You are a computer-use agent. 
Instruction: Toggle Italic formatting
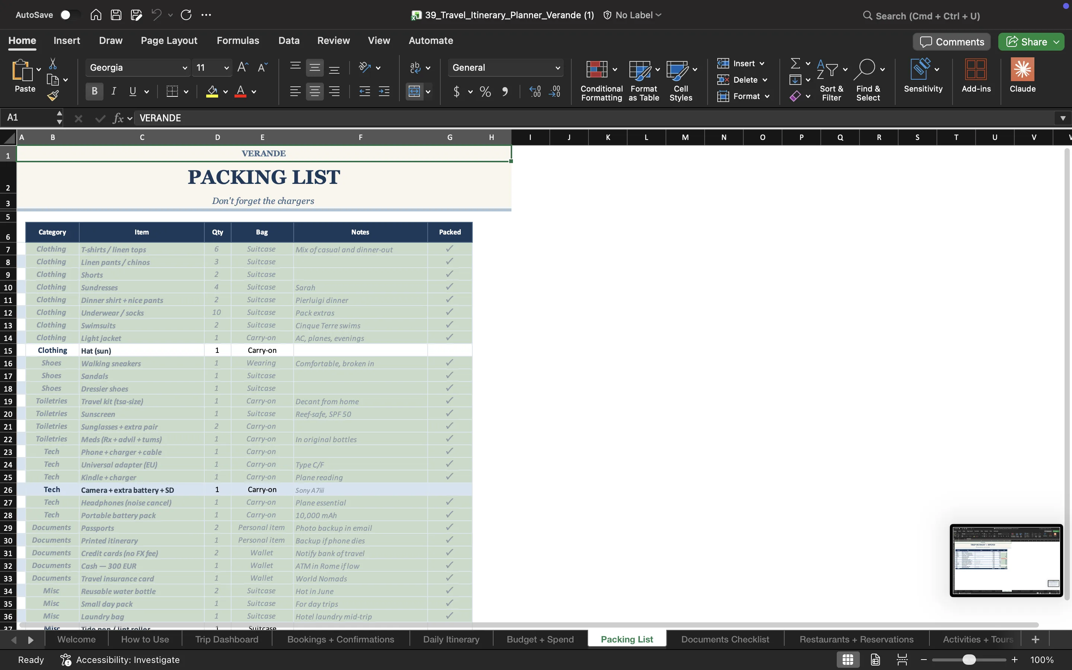[x=114, y=92]
